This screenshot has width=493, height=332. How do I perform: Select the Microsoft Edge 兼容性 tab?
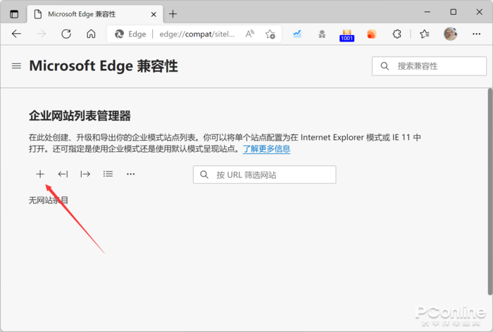95,14
